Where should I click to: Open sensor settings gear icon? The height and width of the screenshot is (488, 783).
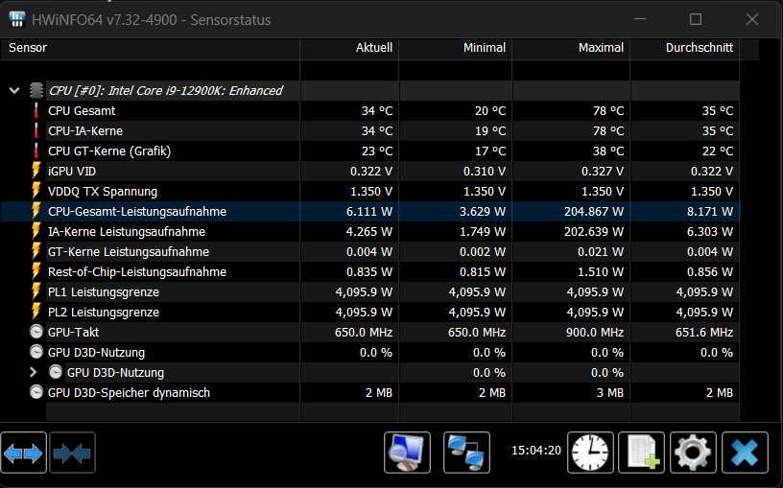(693, 453)
